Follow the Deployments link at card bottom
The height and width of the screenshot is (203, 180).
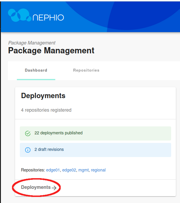tap(35, 187)
